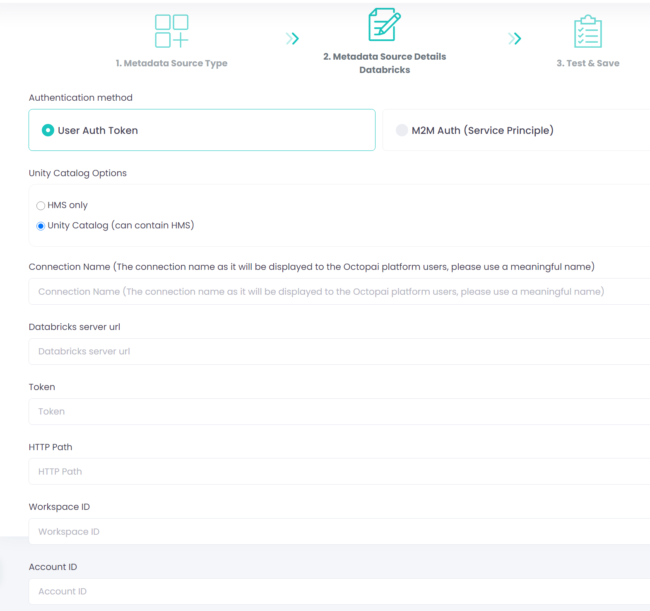
Task: Click the first chevron arrow between wizard steps
Action: tap(293, 38)
